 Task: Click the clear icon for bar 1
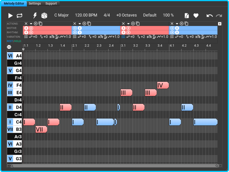tap(31, 24)
